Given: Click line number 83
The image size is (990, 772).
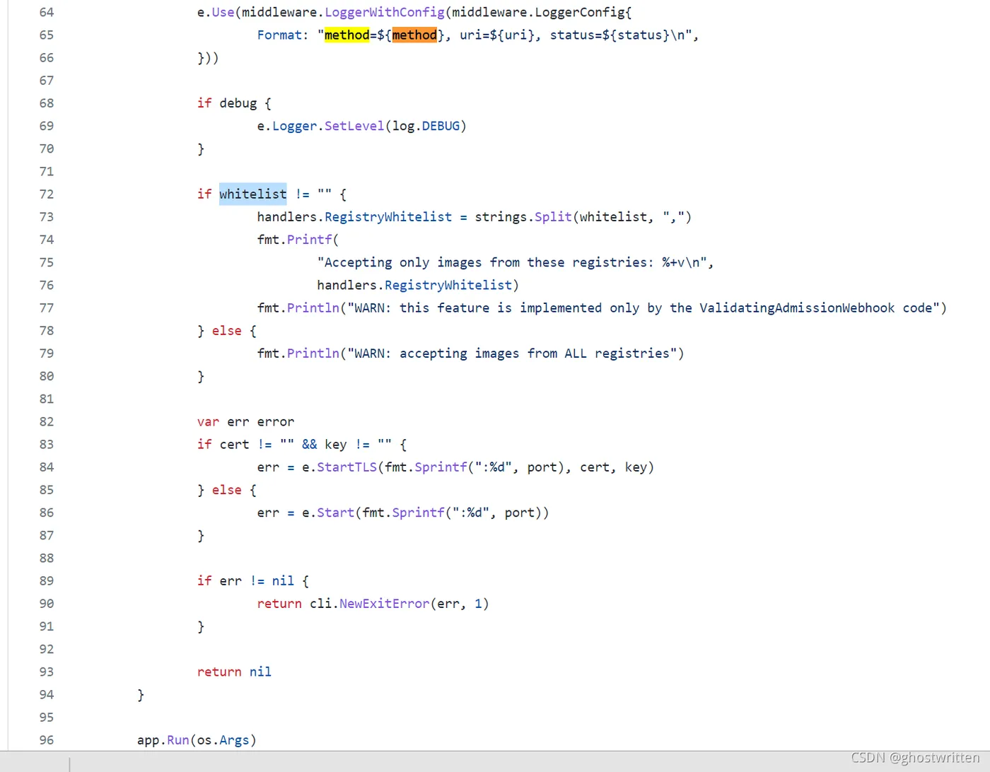Looking at the screenshot, I should point(47,444).
